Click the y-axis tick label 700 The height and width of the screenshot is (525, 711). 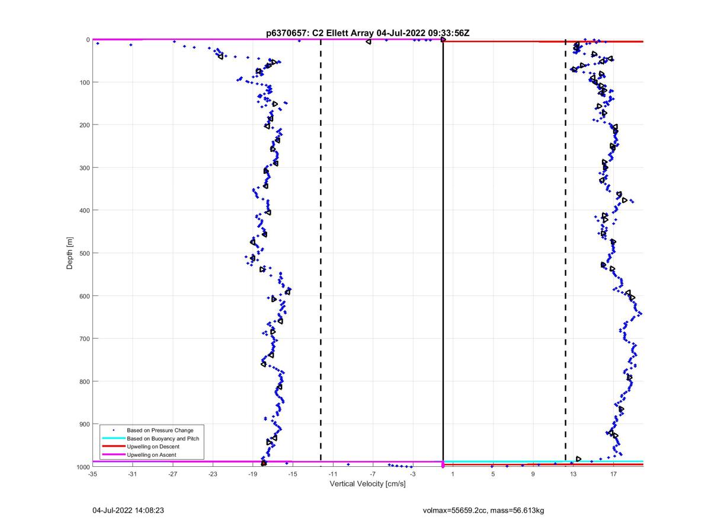point(84,339)
